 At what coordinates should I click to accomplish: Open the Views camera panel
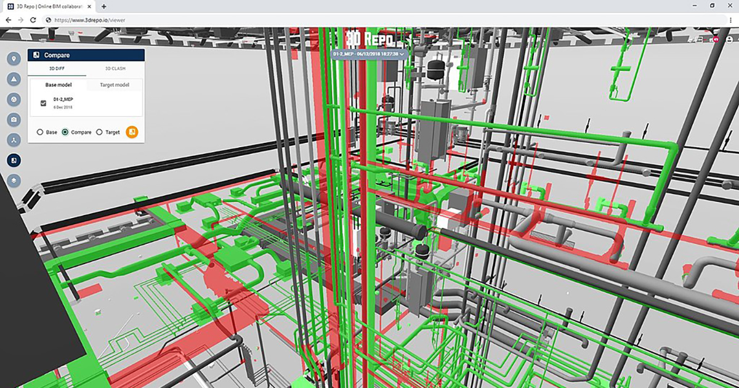click(x=14, y=119)
